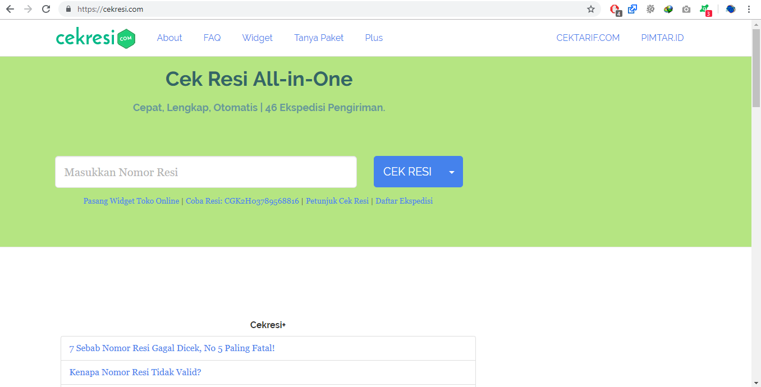
Task: View site info via the padlock icon
Action: tap(68, 9)
